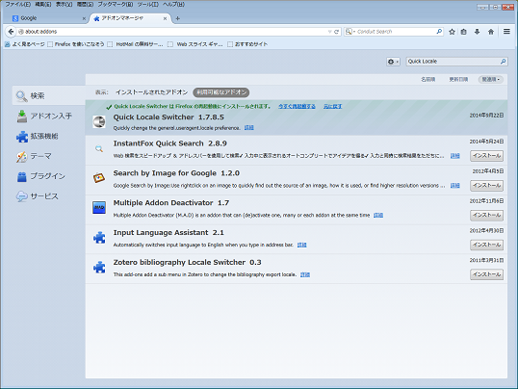Viewport: 518px width, 389px height.
Task: Select the プラグイン sidebar category
Action: coord(49,176)
